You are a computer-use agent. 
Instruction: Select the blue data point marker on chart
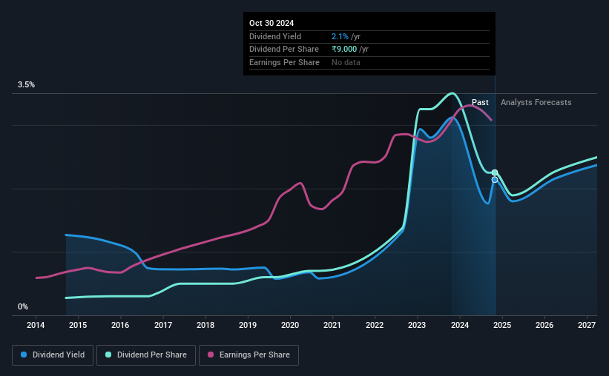click(495, 180)
